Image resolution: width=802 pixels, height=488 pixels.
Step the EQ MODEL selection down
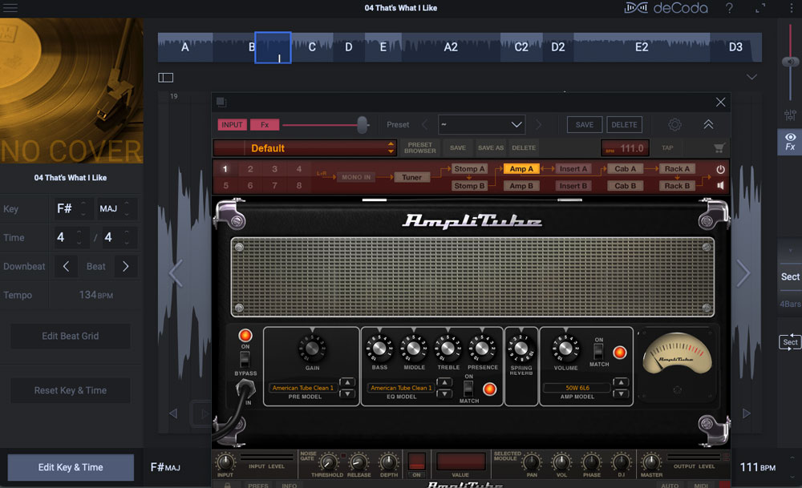click(444, 393)
